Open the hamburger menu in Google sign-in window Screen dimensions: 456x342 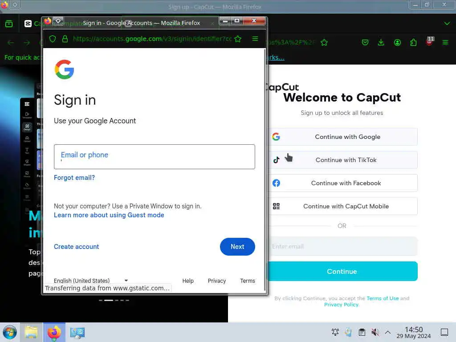pos(255,39)
